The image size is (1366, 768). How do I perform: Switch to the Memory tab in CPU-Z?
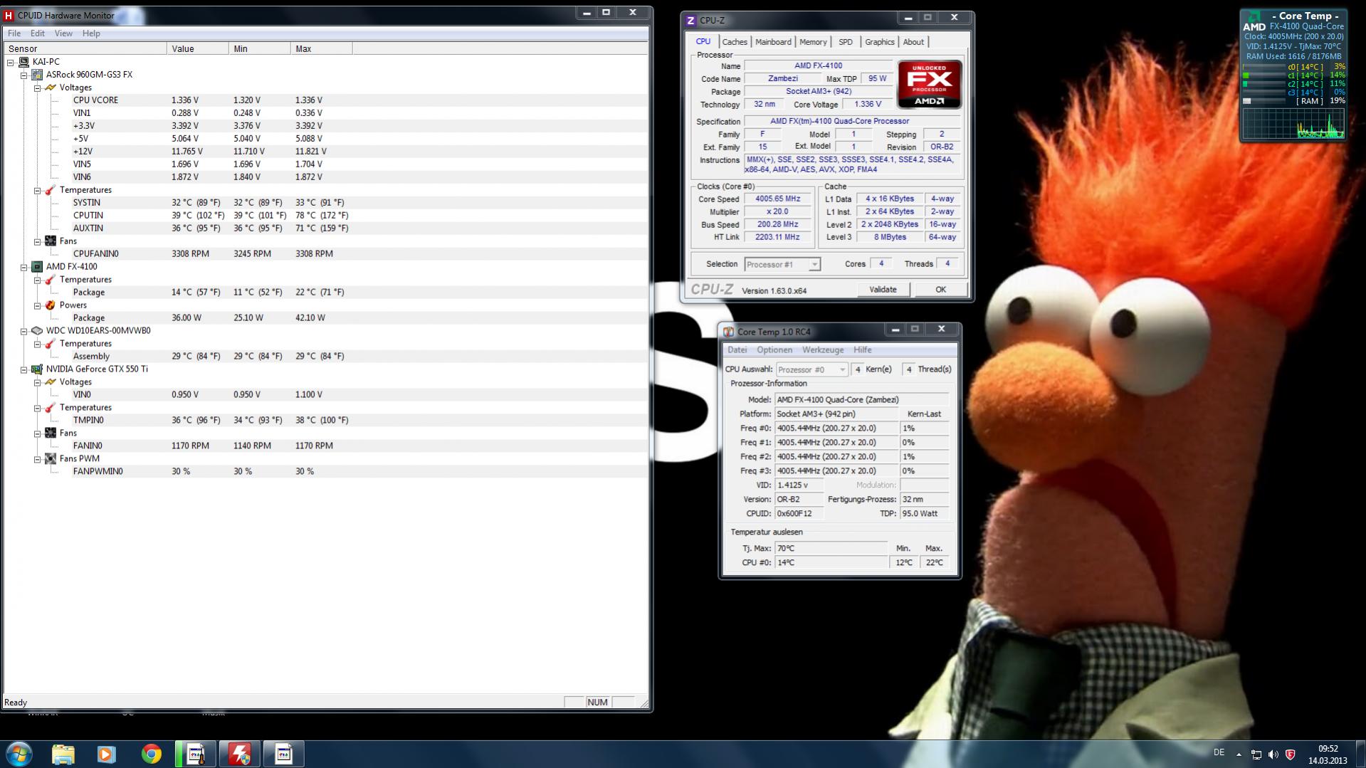click(813, 42)
